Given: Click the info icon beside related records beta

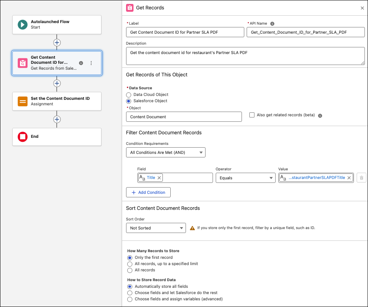Looking at the screenshot, I should click(320, 115).
